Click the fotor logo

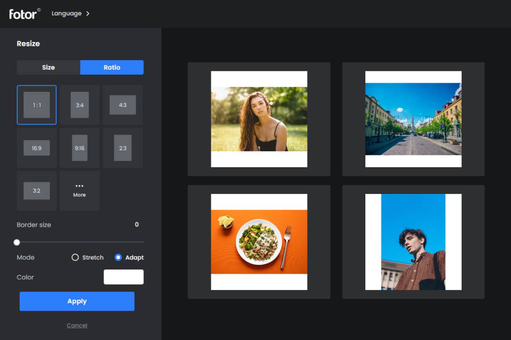click(23, 14)
